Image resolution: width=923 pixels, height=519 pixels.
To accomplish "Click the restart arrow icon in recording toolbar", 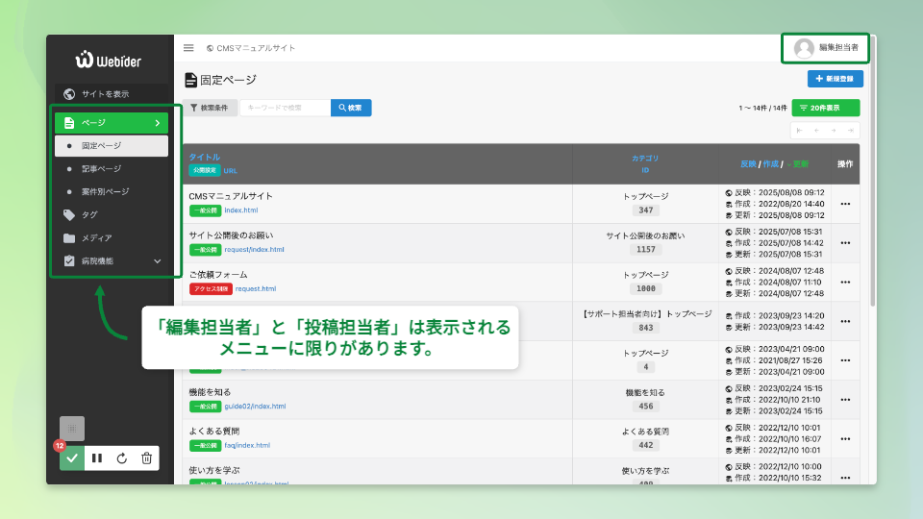I will coord(122,458).
